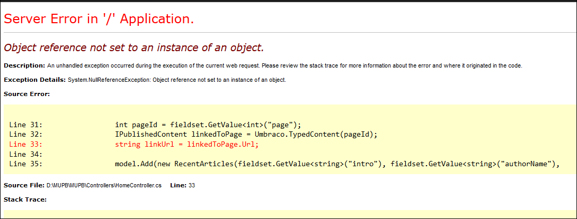Viewport: 577px width, 219px height.
Task: Click the red Line 33 linkUrl code line
Action: click(x=134, y=144)
